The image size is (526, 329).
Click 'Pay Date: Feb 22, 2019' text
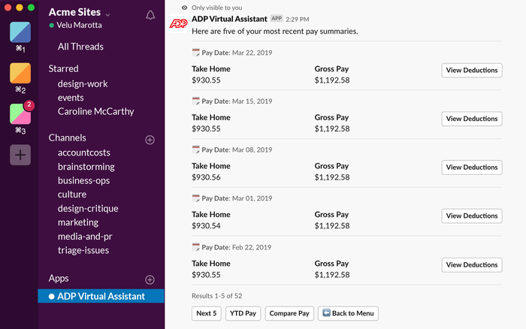coord(237,248)
